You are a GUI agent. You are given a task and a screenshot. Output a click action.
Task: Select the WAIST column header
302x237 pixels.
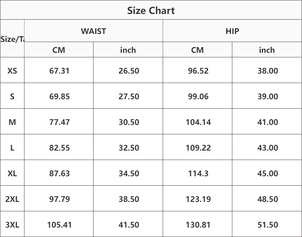(x=93, y=31)
